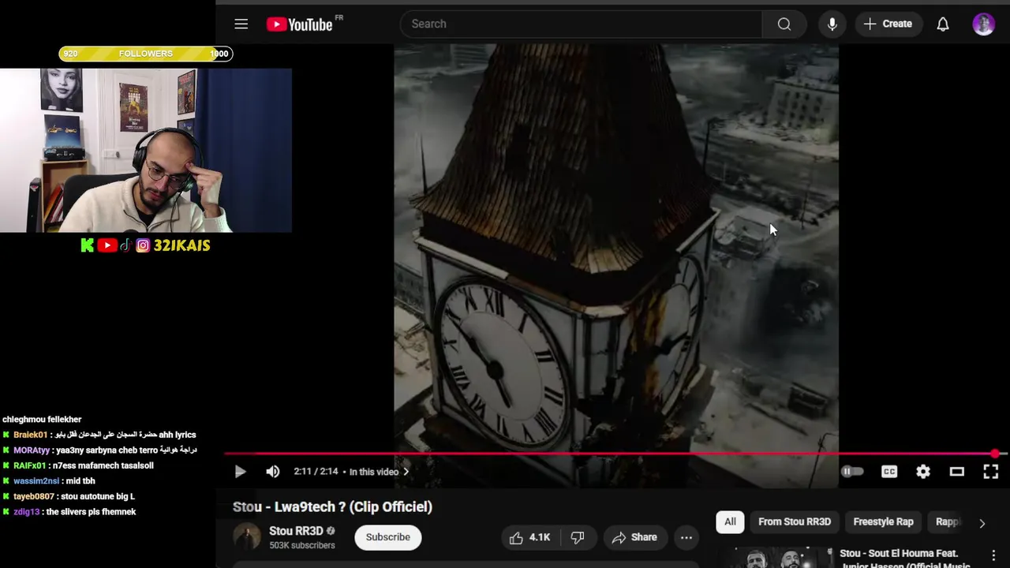Open the player settings gear
Image resolution: width=1010 pixels, height=568 pixels.
(x=923, y=472)
